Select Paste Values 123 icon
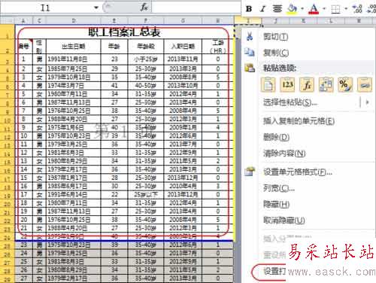The image size is (376, 283). click(x=287, y=84)
